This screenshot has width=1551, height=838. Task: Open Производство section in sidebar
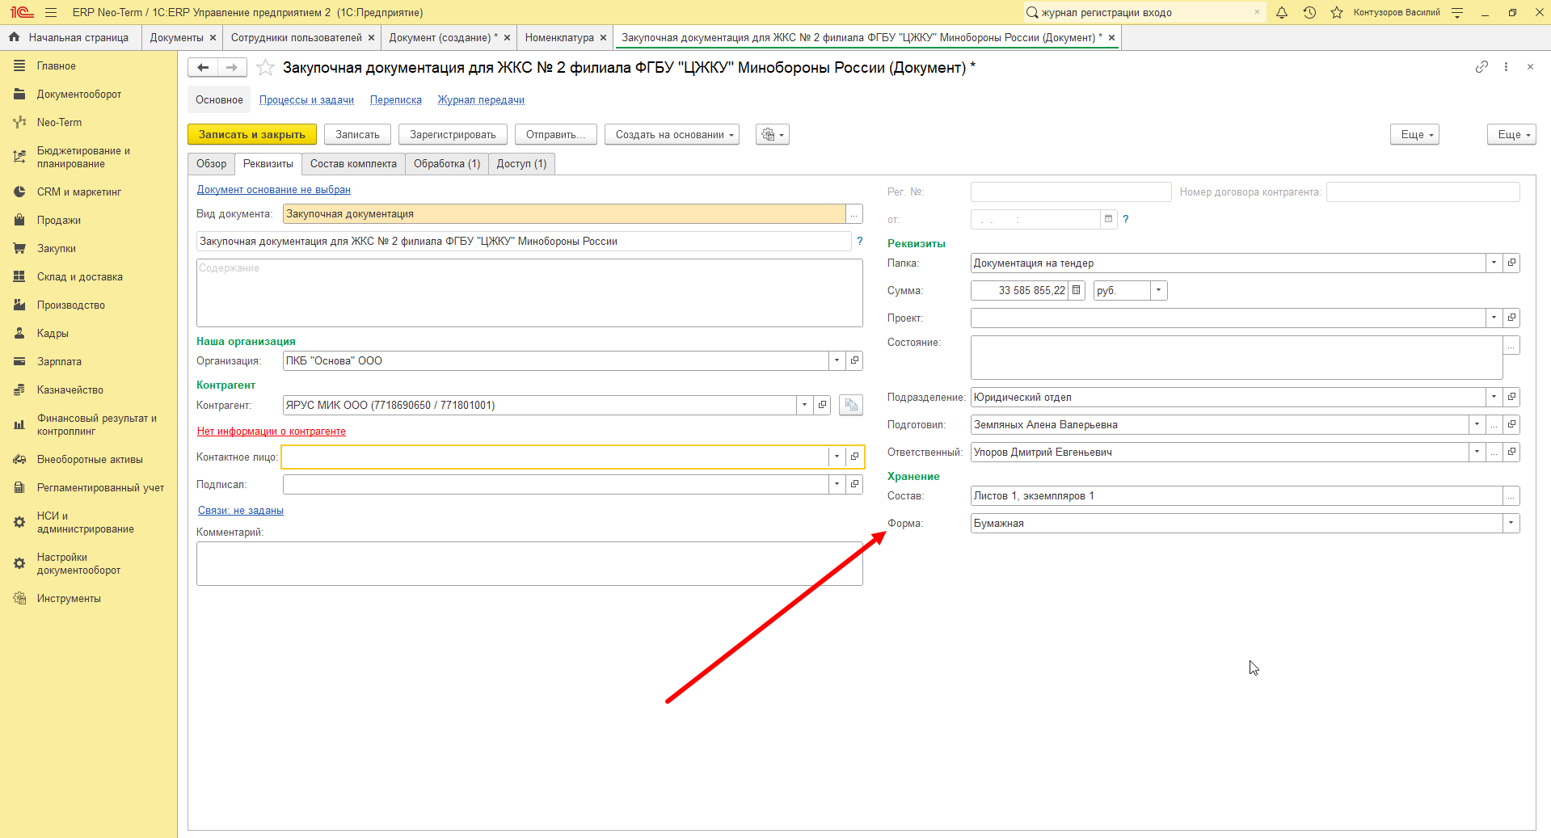pyautogui.click(x=71, y=305)
